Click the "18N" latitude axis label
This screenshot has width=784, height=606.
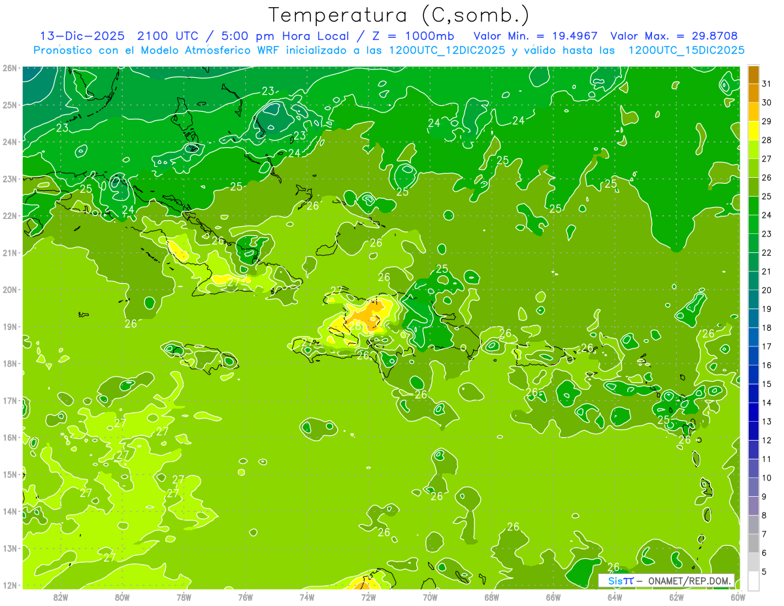9,363
